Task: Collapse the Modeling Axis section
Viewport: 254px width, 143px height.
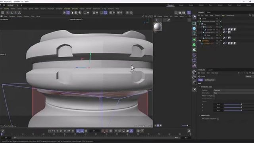Action: 200,87
